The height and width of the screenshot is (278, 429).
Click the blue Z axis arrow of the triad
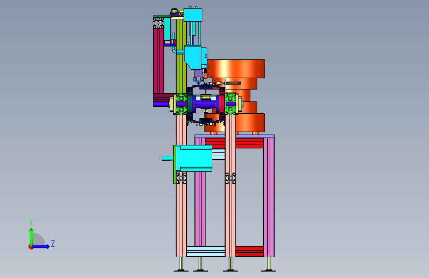point(41,246)
